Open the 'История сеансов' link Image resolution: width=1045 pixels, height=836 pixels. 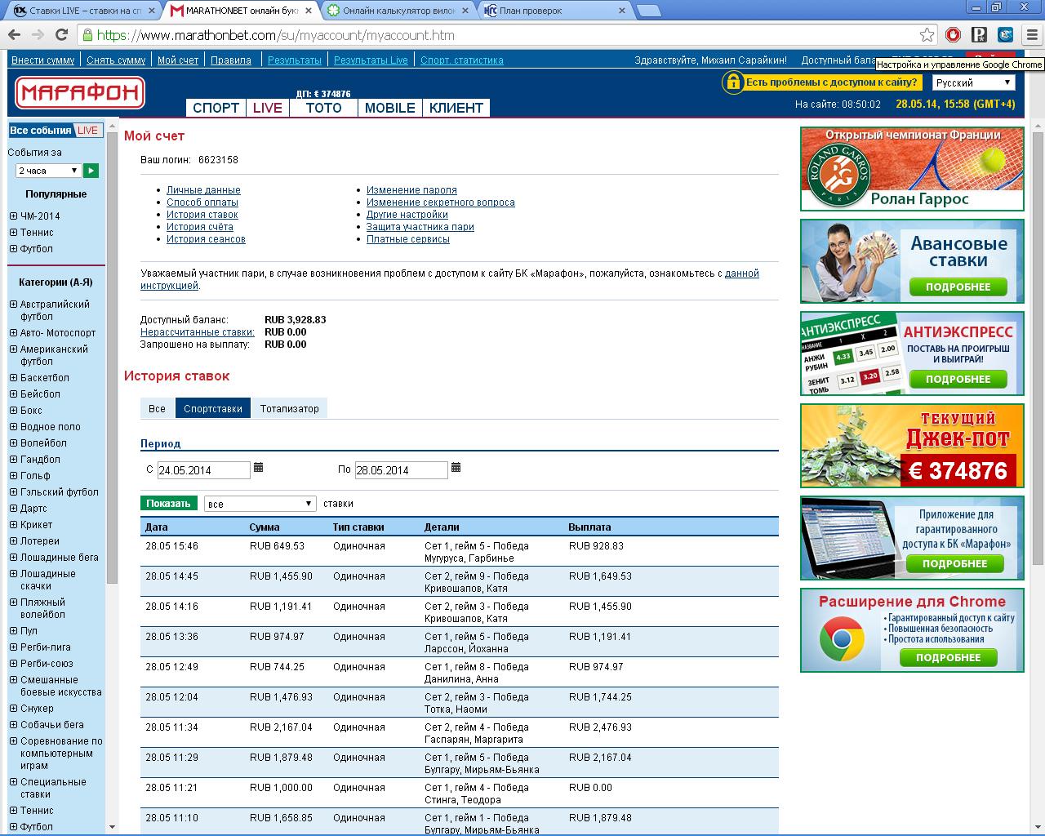(206, 239)
